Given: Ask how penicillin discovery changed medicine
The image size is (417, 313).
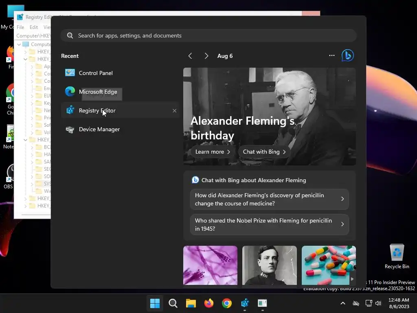Looking at the screenshot, I should tap(270, 199).
